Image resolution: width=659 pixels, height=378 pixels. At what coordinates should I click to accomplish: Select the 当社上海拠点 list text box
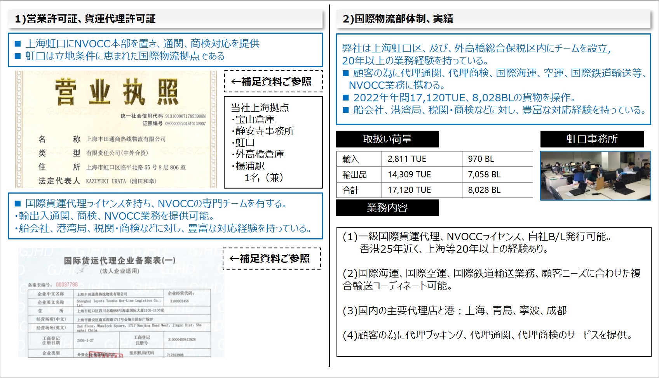point(273,142)
